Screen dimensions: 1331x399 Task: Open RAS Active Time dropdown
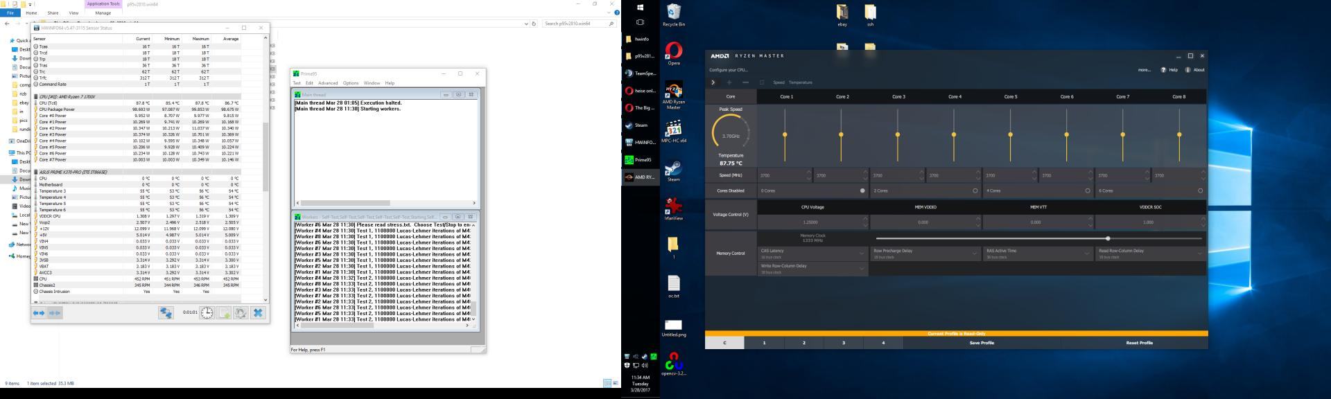point(1038,254)
